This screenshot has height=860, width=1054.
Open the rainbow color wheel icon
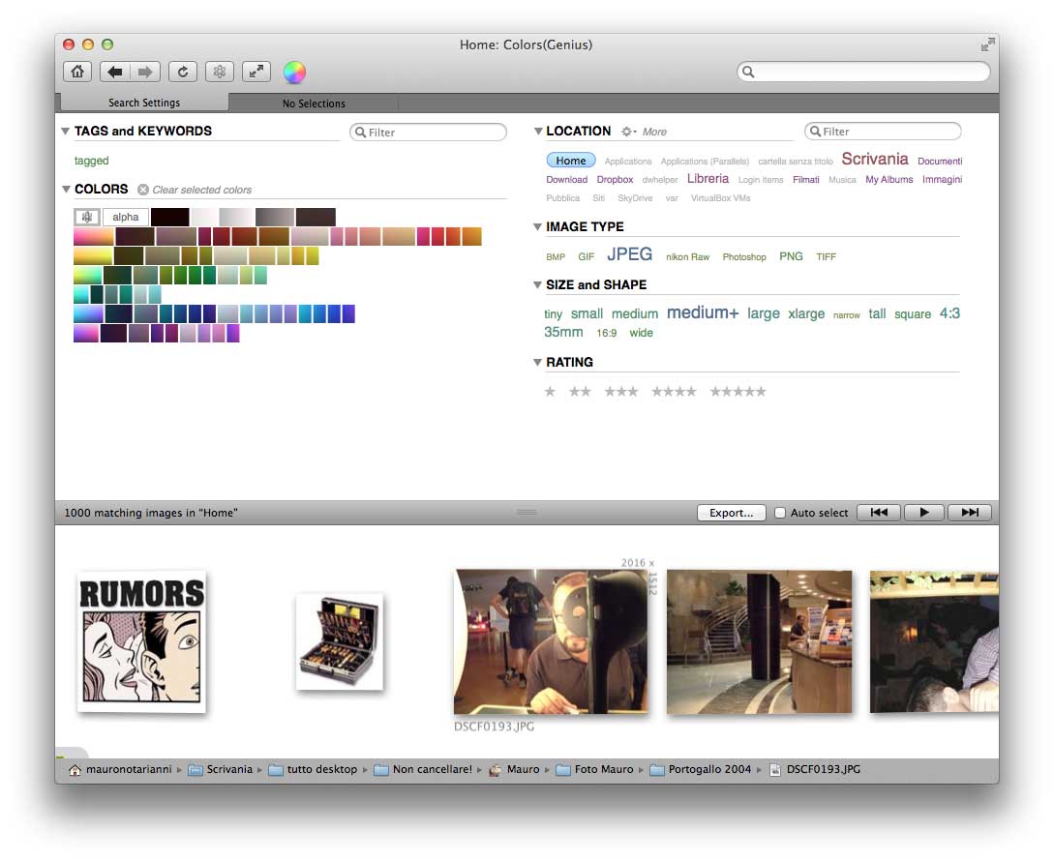(294, 72)
